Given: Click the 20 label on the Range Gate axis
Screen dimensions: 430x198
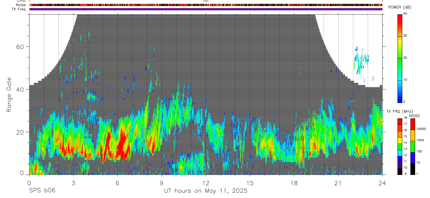Looking at the screenshot, I should (22, 132).
